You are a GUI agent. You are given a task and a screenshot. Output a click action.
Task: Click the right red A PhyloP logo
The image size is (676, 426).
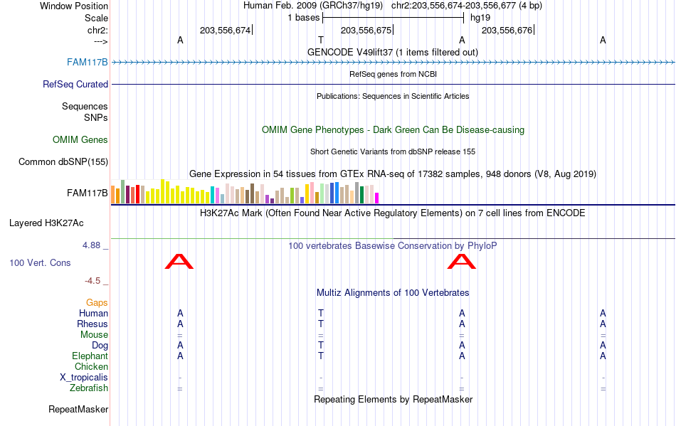tap(462, 262)
